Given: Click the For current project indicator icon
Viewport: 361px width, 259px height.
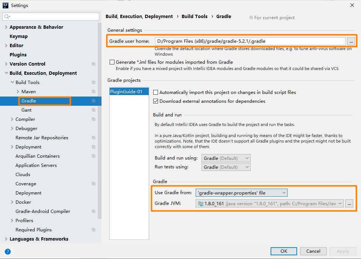Looking at the screenshot, I should (x=251, y=18).
